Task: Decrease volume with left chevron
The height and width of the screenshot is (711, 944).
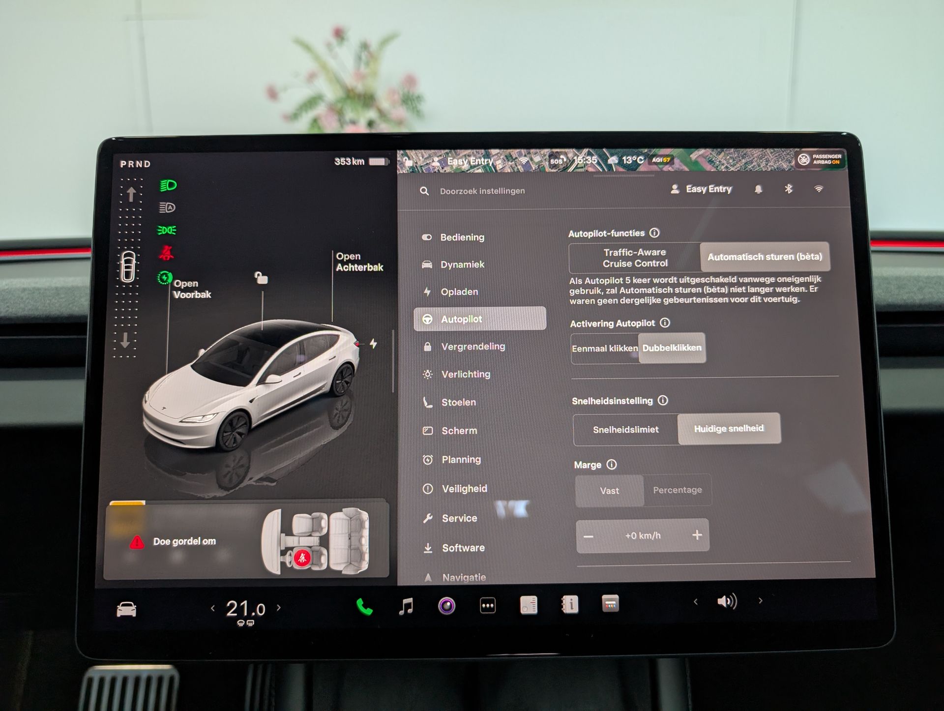Action: 695,601
